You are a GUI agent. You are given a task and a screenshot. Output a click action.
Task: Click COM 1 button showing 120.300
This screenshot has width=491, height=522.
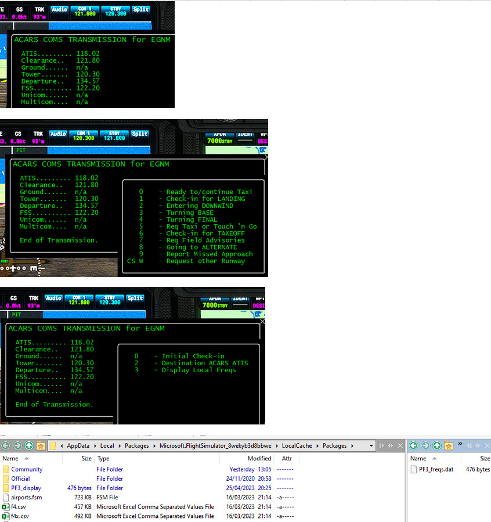coord(84,136)
